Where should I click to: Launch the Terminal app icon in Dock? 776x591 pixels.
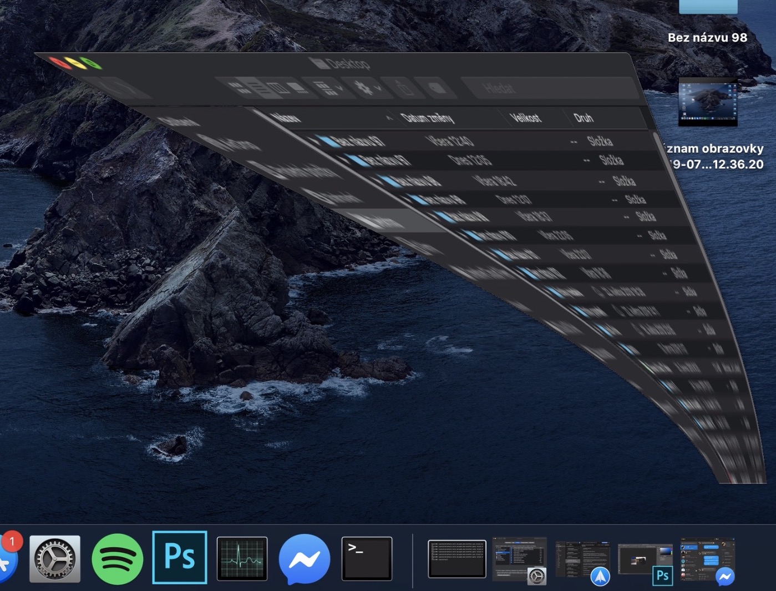[367, 558]
